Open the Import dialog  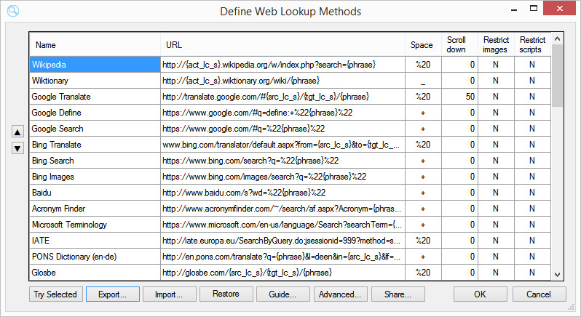coord(170,294)
